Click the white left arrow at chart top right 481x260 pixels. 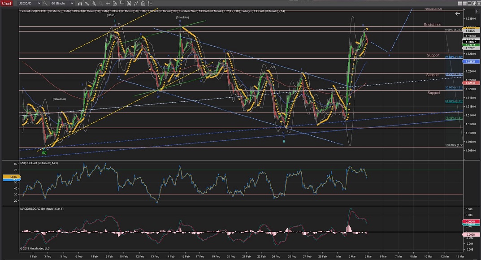(x=457, y=13)
